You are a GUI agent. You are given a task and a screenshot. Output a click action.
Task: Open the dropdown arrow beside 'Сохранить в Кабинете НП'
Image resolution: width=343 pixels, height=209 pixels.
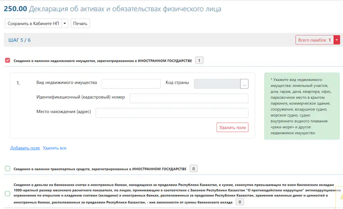click(x=65, y=23)
